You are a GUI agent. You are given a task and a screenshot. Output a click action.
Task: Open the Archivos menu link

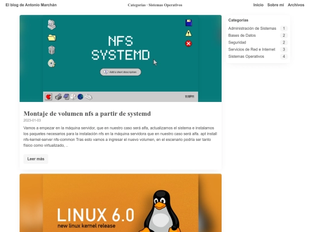point(296,5)
